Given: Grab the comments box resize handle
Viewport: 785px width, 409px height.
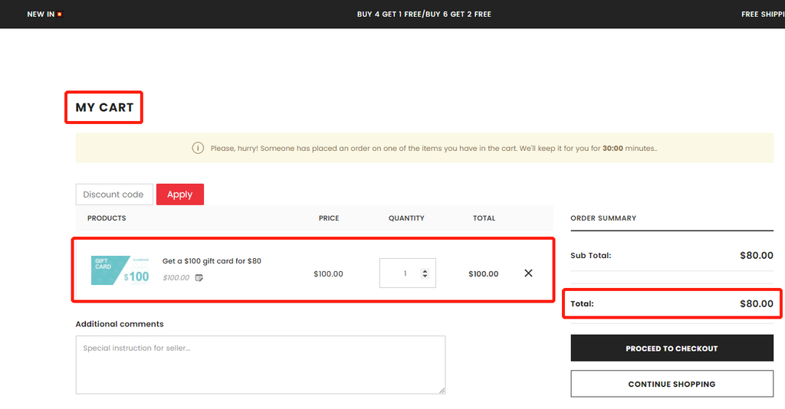Looking at the screenshot, I should (442, 391).
